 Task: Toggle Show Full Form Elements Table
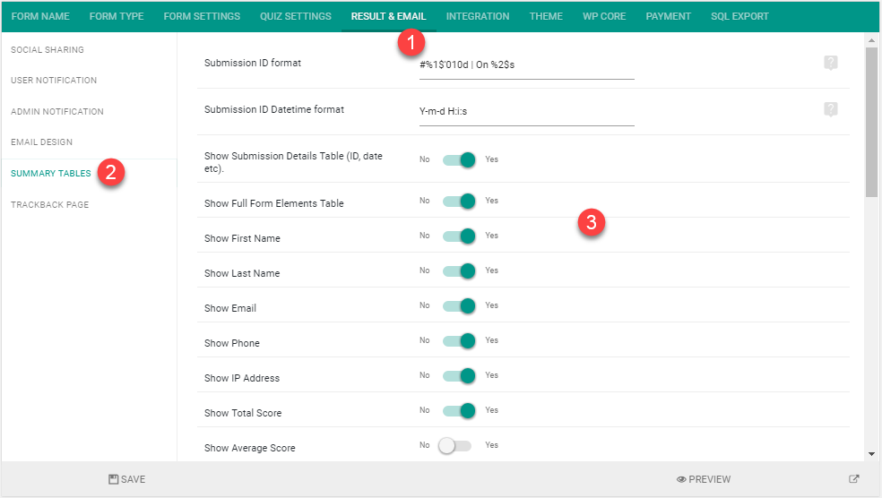[459, 202]
